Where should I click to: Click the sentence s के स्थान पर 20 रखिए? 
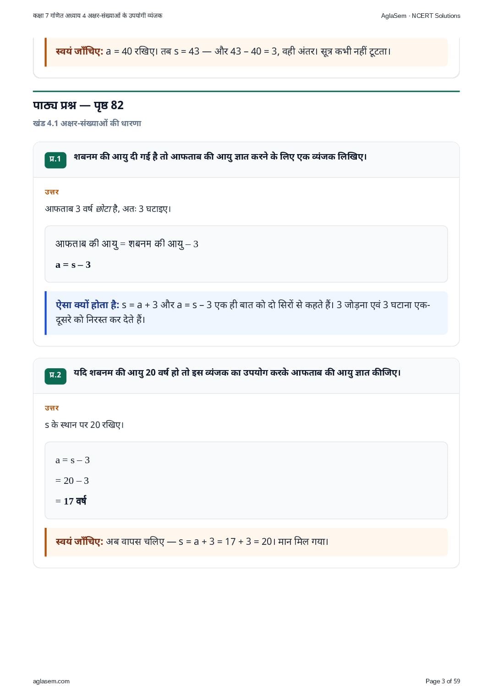(84, 425)
